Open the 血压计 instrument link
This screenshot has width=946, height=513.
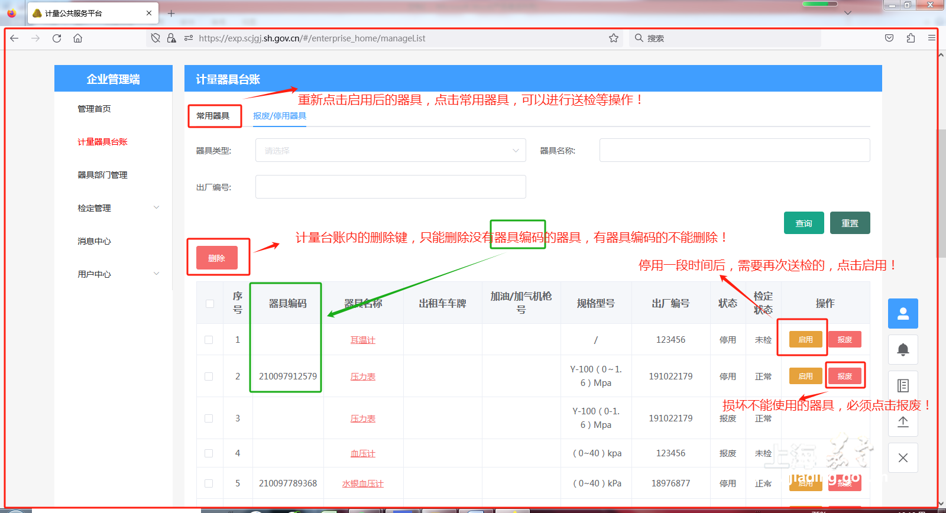tap(363, 453)
